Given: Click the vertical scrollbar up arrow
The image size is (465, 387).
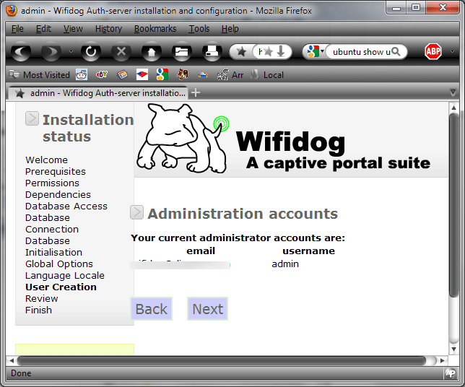Looking at the screenshot, I should click(453, 108).
